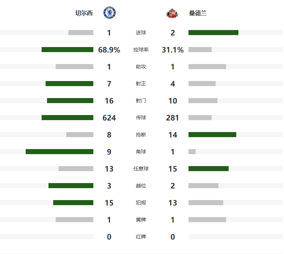Select the 控球率 stat label
Viewport: 284px width, 254px height.
click(141, 50)
